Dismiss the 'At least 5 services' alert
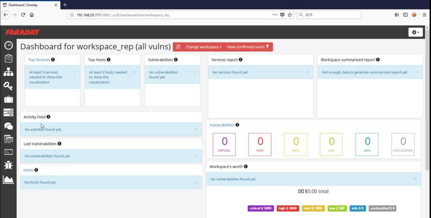Image resolution: width=431 pixels, height=218 pixels. pos(74,72)
